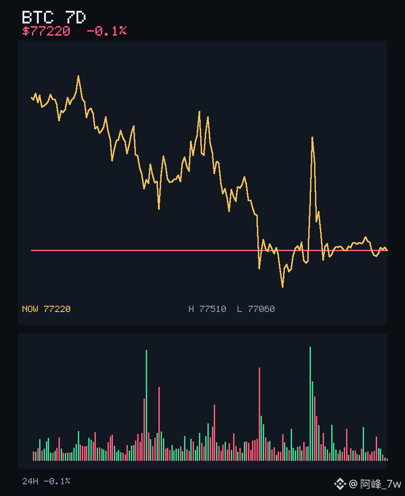Click the highest peak on the price line

click(x=78, y=76)
